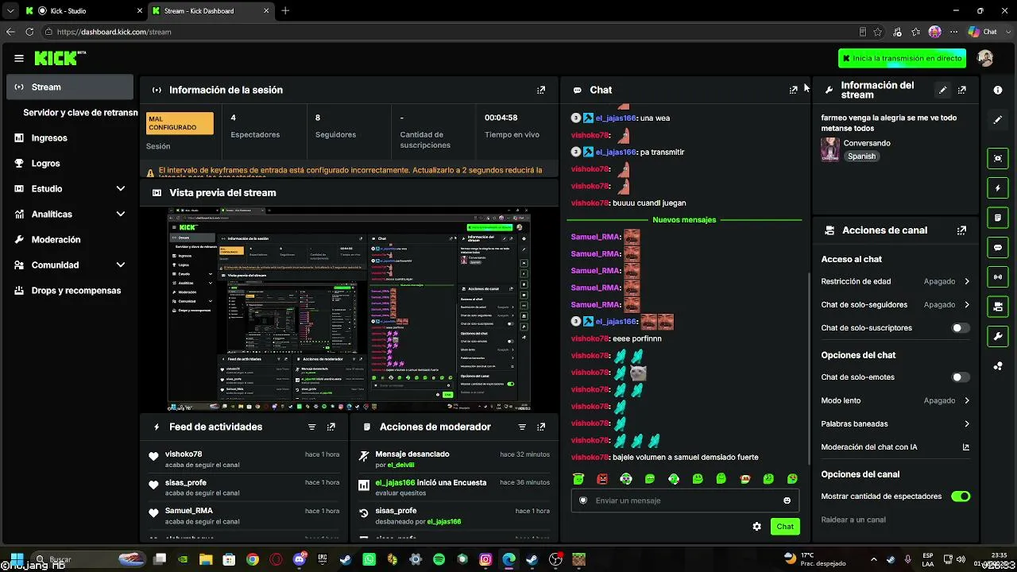The image size is (1017, 572).
Task: Toggle the moderator actions note icon in the sidebar
Action: coord(998,218)
